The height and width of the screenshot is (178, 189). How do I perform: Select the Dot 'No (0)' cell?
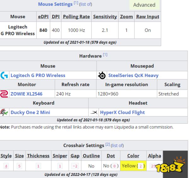pyautogui.click(x=111, y=166)
